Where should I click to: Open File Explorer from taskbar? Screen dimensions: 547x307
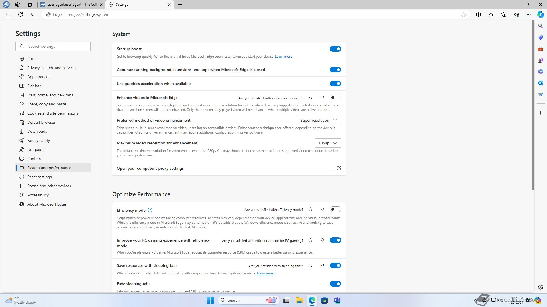tap(299, 300)
